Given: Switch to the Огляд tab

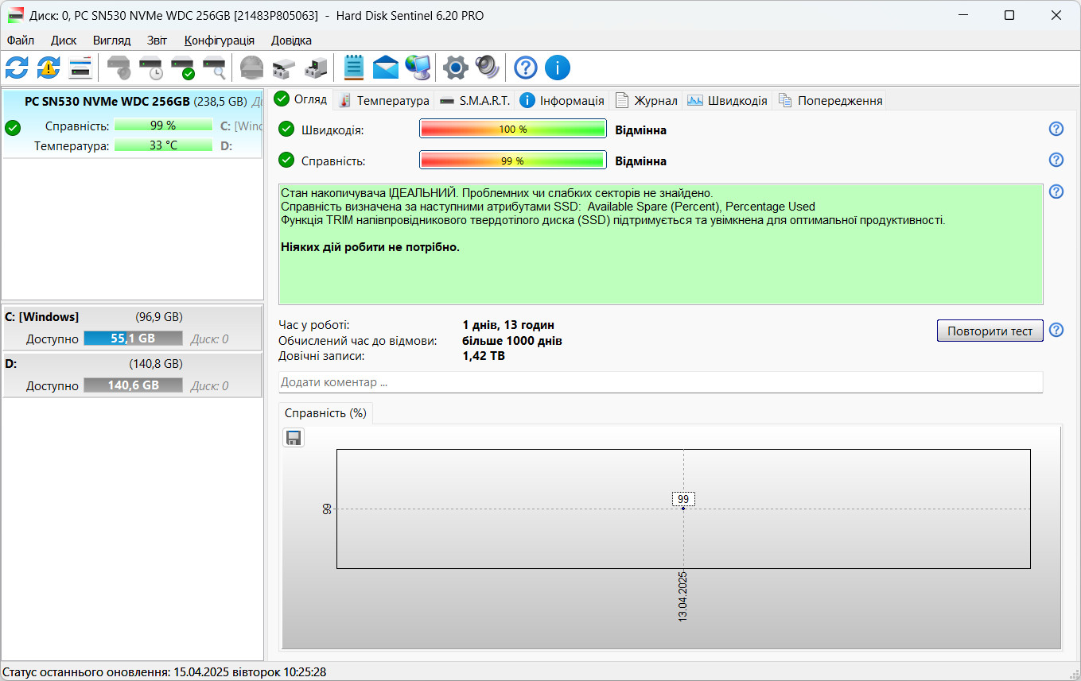Looking at the screenshot, I should 301,99.
